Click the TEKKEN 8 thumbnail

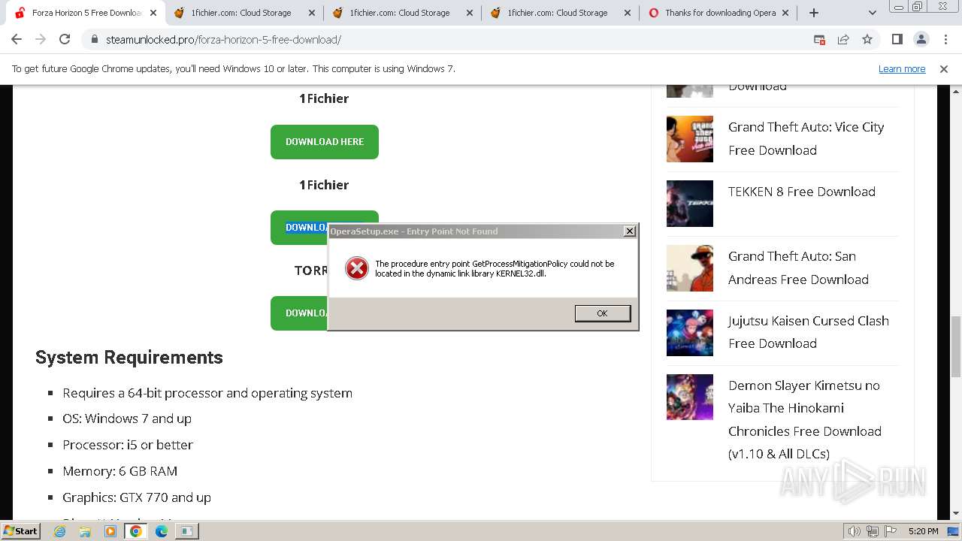click(x=690, y=204)
